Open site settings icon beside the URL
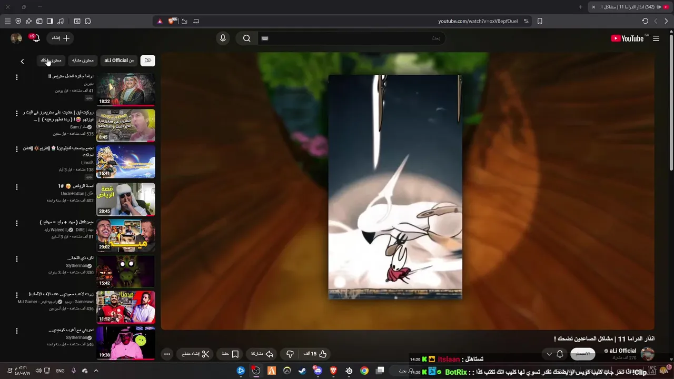Image resolution: width=674 pixels, height=379 pixels. (526, 21)
